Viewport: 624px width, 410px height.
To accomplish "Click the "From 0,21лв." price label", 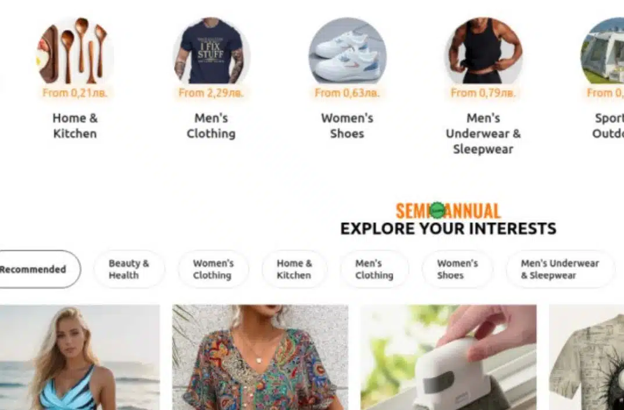I will pos(75,93).
